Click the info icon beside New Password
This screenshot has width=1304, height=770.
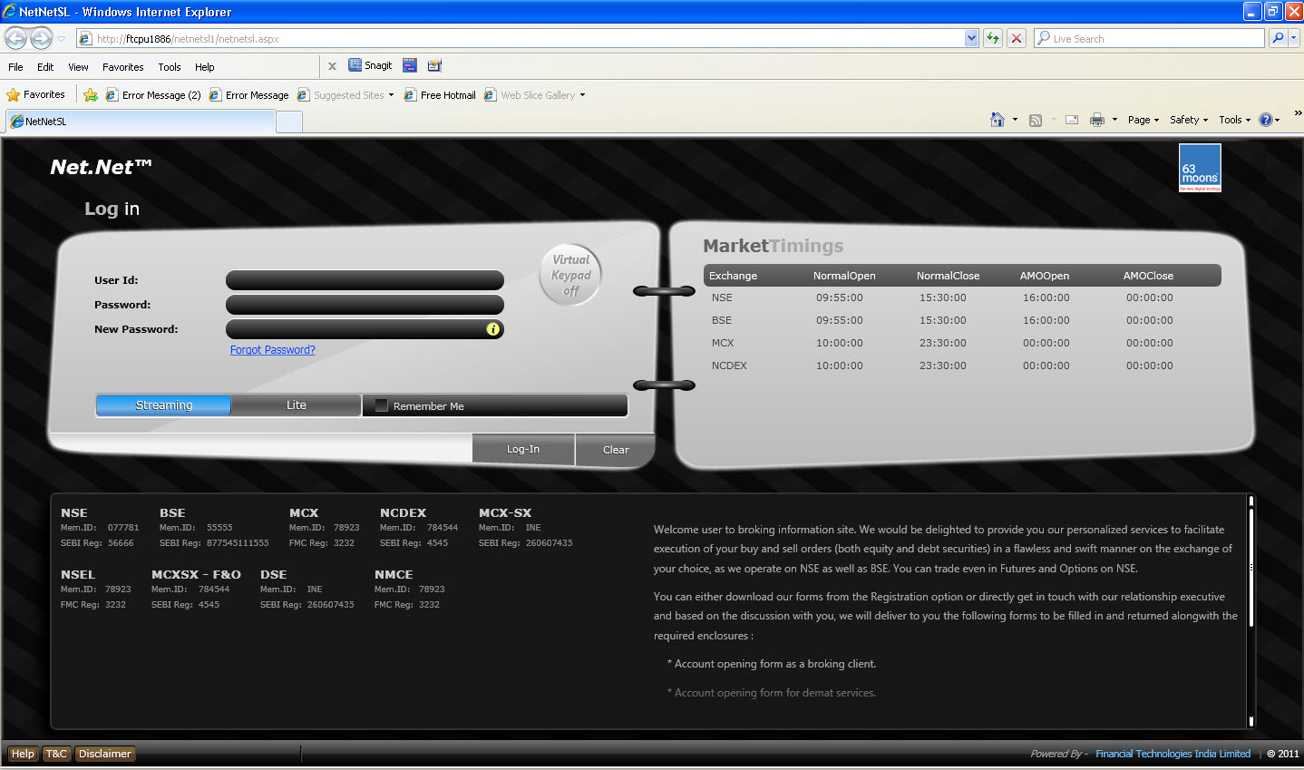coord(493,329)
